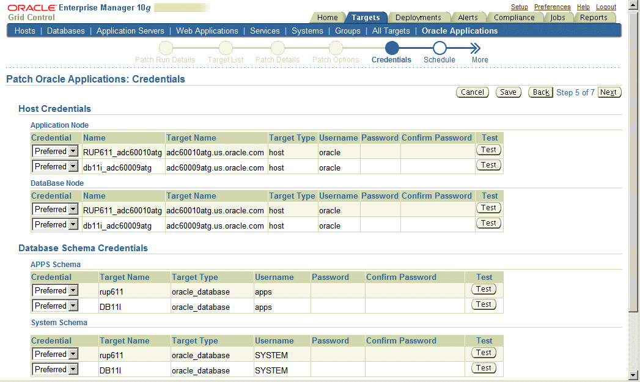
Task: Click the Schedule step circle
Action: pos(439,48)
